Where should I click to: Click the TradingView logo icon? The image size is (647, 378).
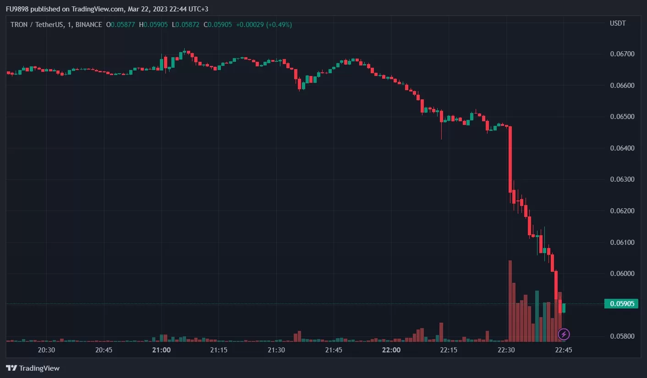[12, 368]
